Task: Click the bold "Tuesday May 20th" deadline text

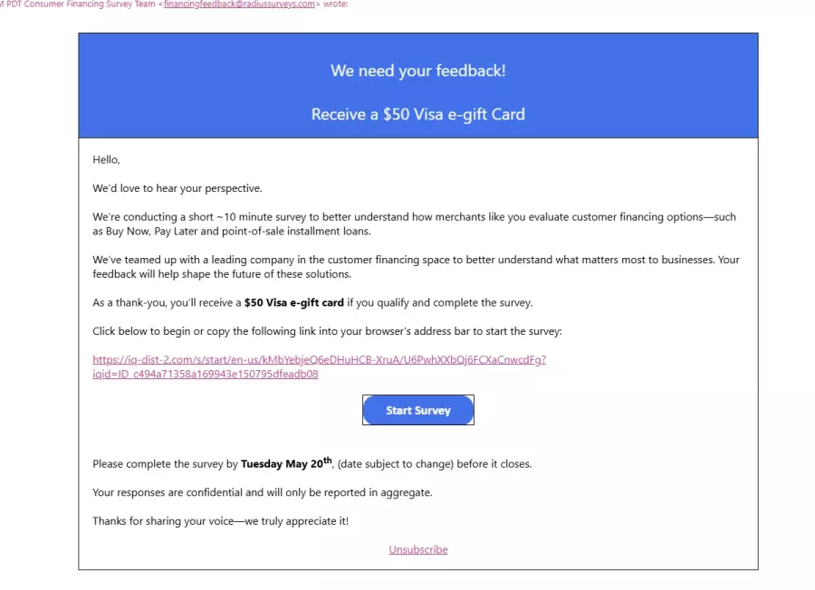Action: (x=286, y=463)
